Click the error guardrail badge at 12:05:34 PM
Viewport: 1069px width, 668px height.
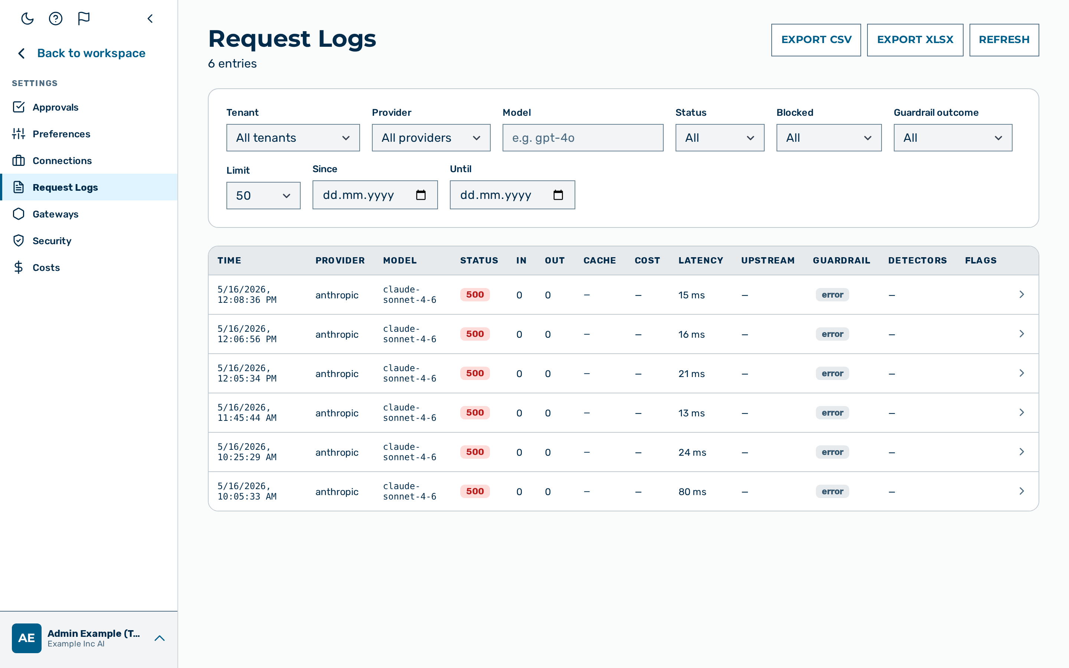pyautogui.click(x=832, y=373)
